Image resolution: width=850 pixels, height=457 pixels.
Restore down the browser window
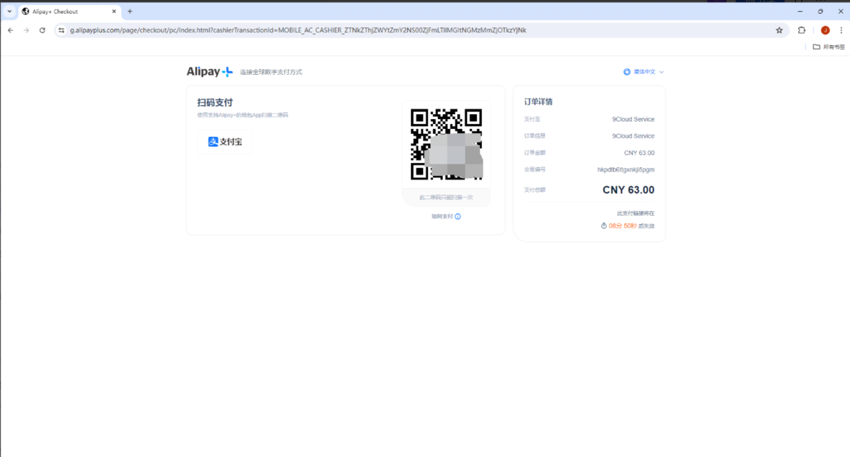(821, 11)
